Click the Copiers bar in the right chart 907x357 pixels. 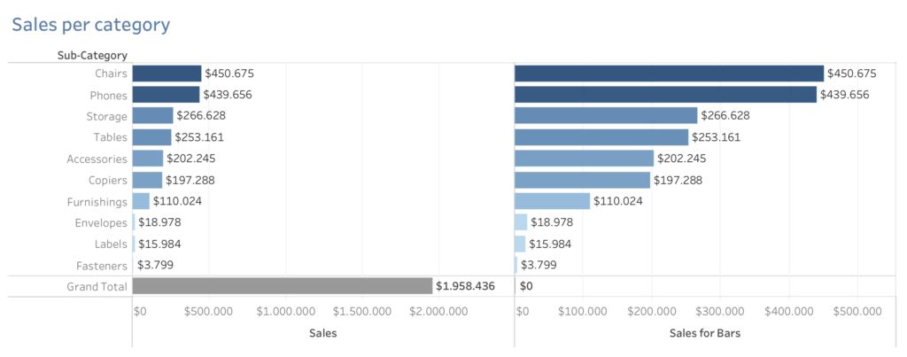click(582, 180)
